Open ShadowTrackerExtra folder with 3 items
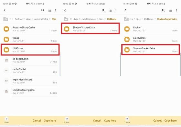This screenshot has width=181, height=127. (90, 28)
